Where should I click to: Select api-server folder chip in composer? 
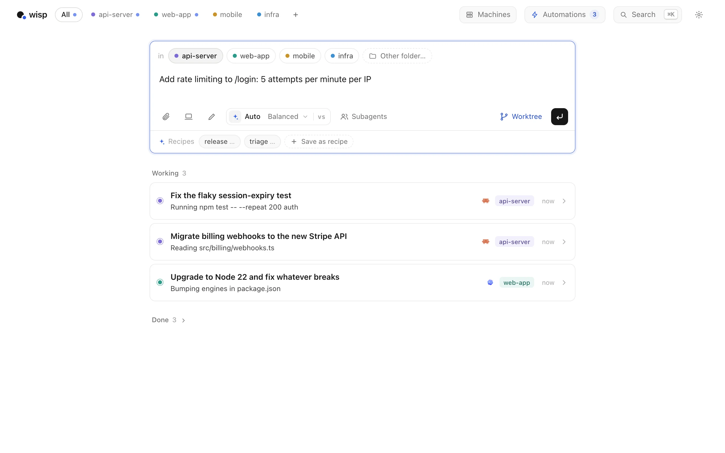[196, 56]
